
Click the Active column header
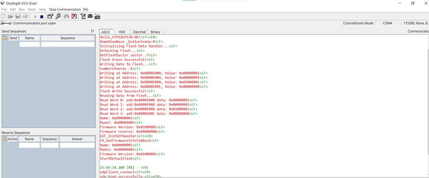(12, 139)
